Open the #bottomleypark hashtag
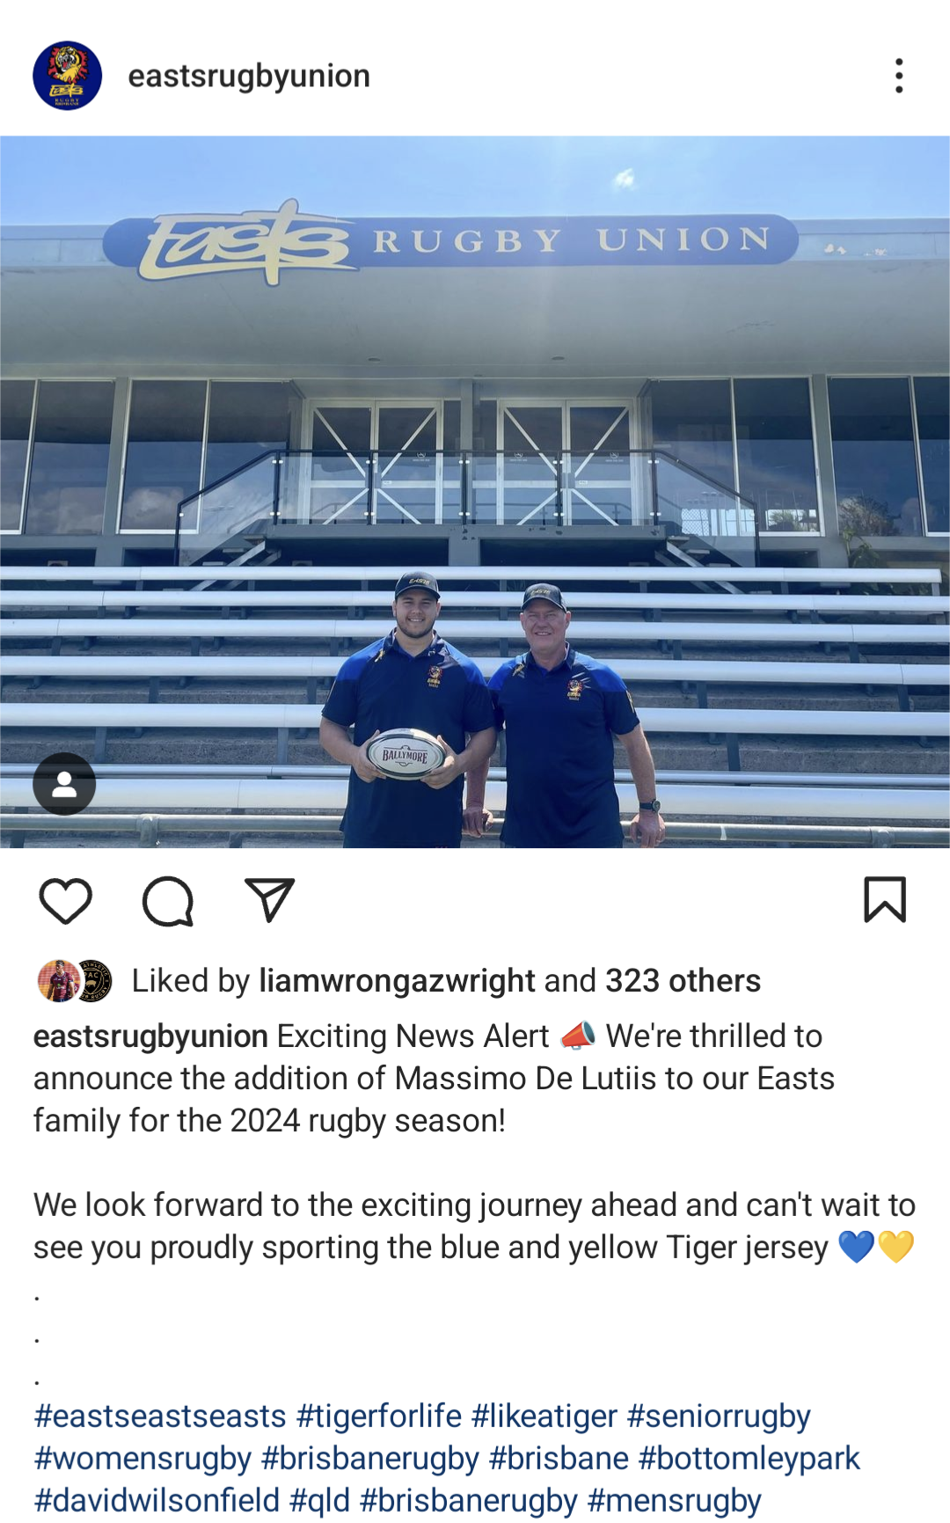Viewport: 950px width, 1523px height. coord(749,1459)
